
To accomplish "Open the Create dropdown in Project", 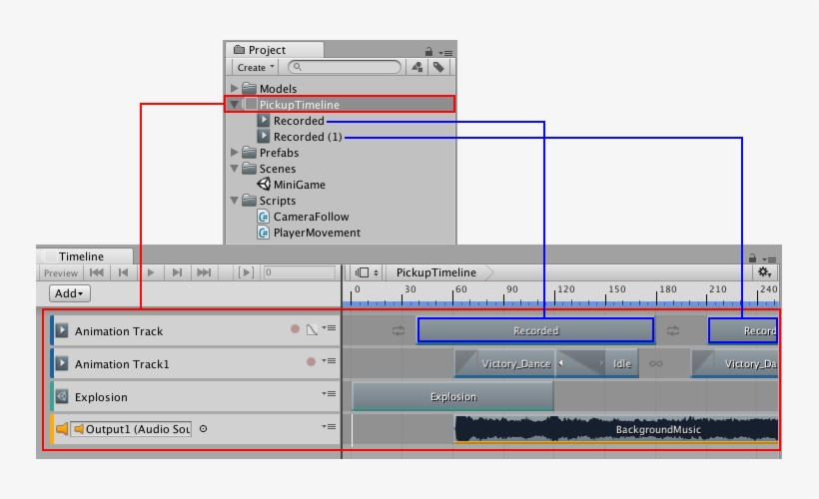I will click(x=256, y=67).
